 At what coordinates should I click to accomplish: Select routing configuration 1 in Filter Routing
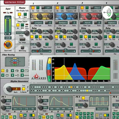pyautogui.click(x=3, y=71)
